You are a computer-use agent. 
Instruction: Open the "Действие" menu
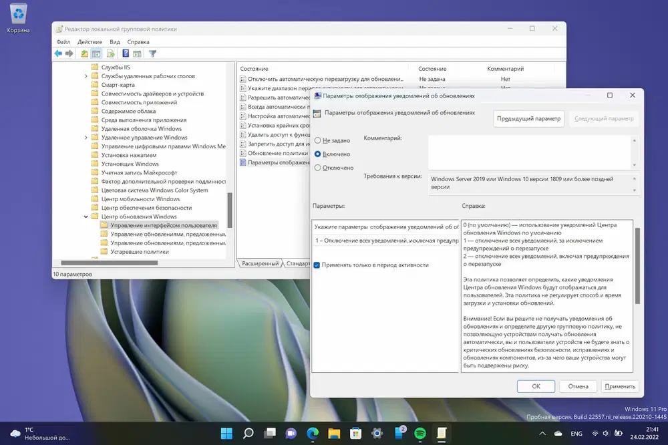pos(90,41)
